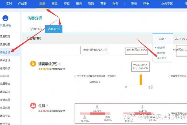Click the 流量分析 chart icon in sidebar
The width and height of the screenshot is (187, 125).
(5, 18)
